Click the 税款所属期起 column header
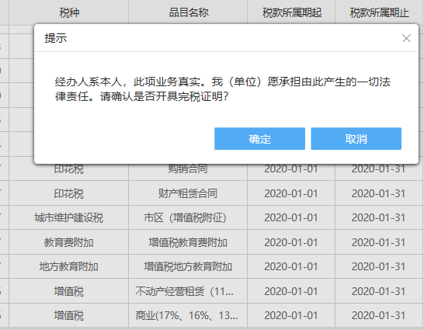 pyautogui.click(x=291, y=12)
